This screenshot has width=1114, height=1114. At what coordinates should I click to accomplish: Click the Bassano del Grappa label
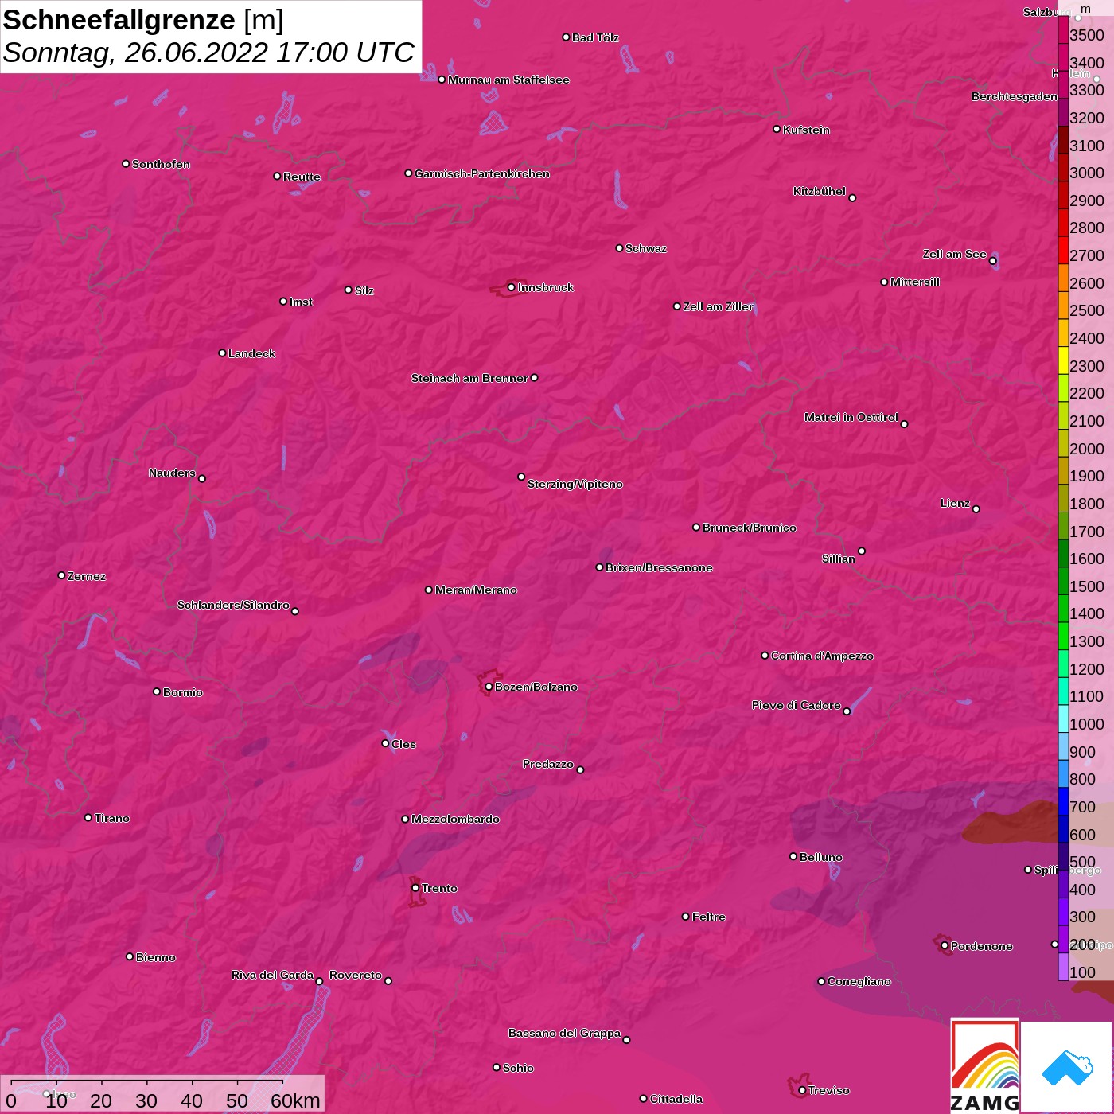(x=565, y=1033)
